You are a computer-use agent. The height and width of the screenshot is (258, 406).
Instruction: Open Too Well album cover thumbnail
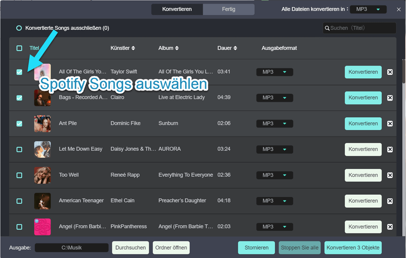(x=42, y=175)
